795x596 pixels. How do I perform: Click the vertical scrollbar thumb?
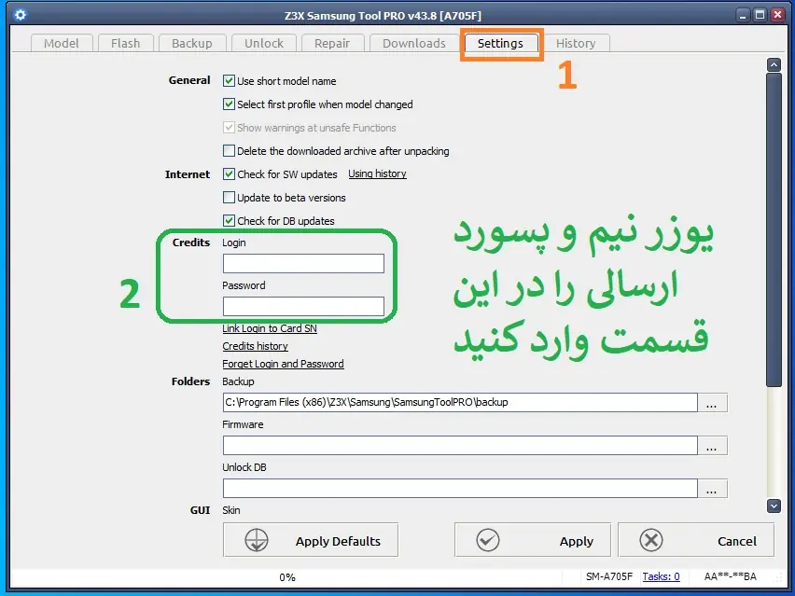tap(774, 229)
